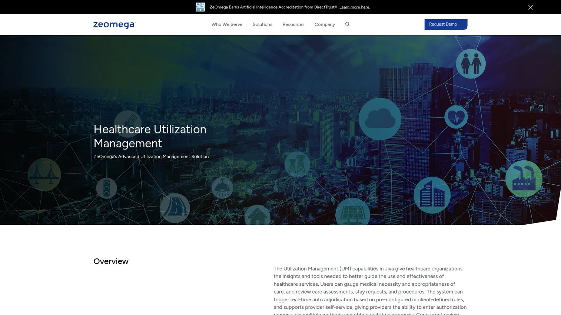
Task: Follow the "Learn more here." link
Action: tap(355, 7)
